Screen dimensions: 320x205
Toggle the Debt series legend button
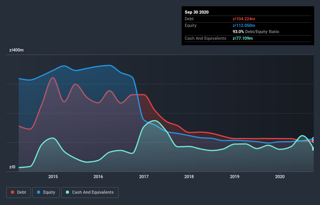[19, 193]
